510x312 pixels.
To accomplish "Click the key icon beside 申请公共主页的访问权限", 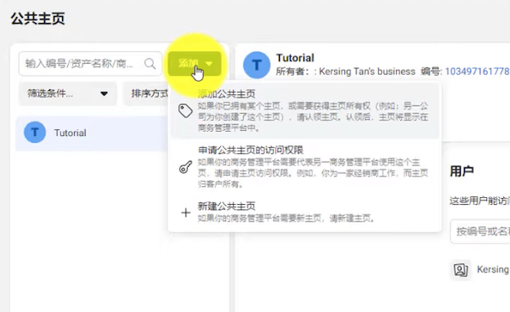I will 185,167.
